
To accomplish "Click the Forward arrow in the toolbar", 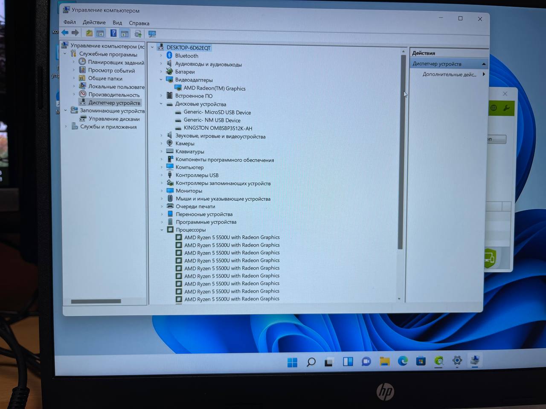I will pyautogui.click(x=75, y=33).
